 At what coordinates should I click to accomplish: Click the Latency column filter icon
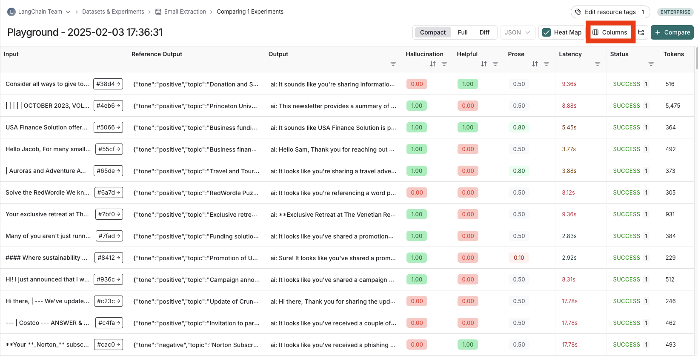point(597,64)
